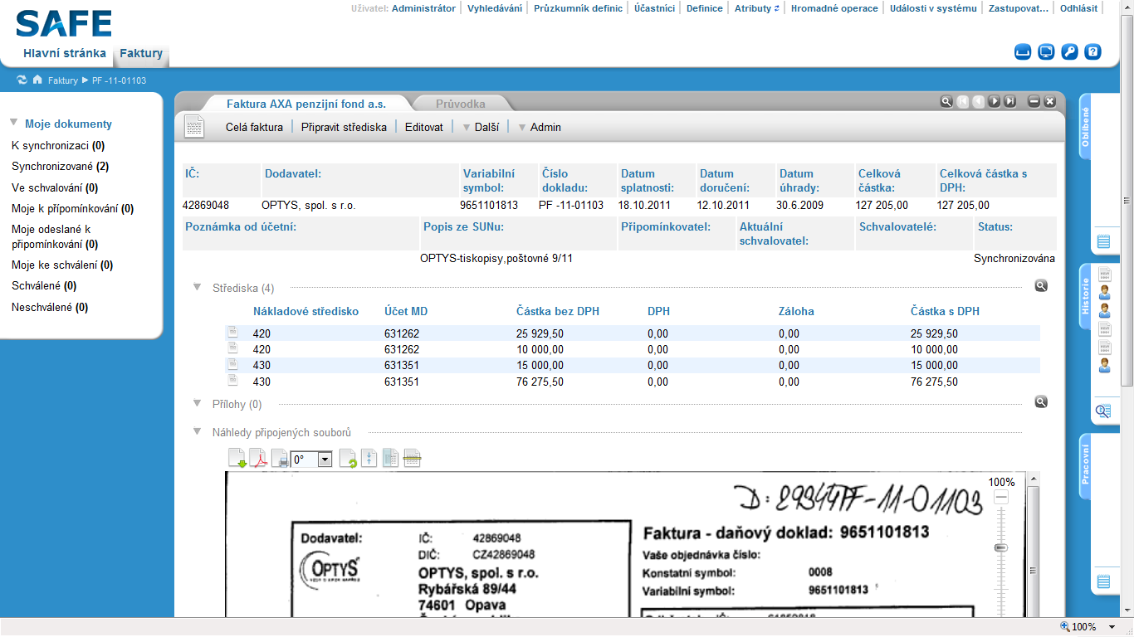The height and width of the screenshot is (637, 1134).
Task: Open row icon for 15 000,00 cost center
Action: [x=232, y=364]
